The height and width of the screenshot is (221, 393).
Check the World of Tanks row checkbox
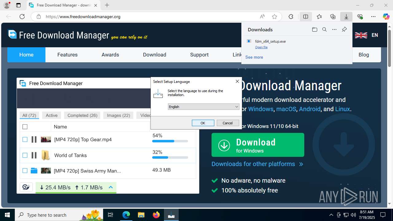25,155
